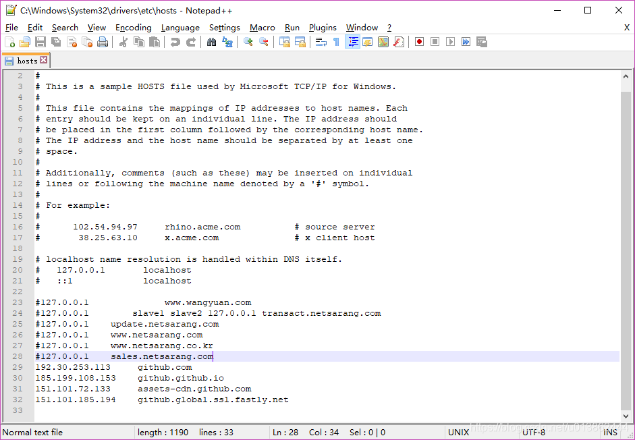This screenshot has height=440, width=635.
Task: Open the Encoding menu
Action: coord(133,28)
